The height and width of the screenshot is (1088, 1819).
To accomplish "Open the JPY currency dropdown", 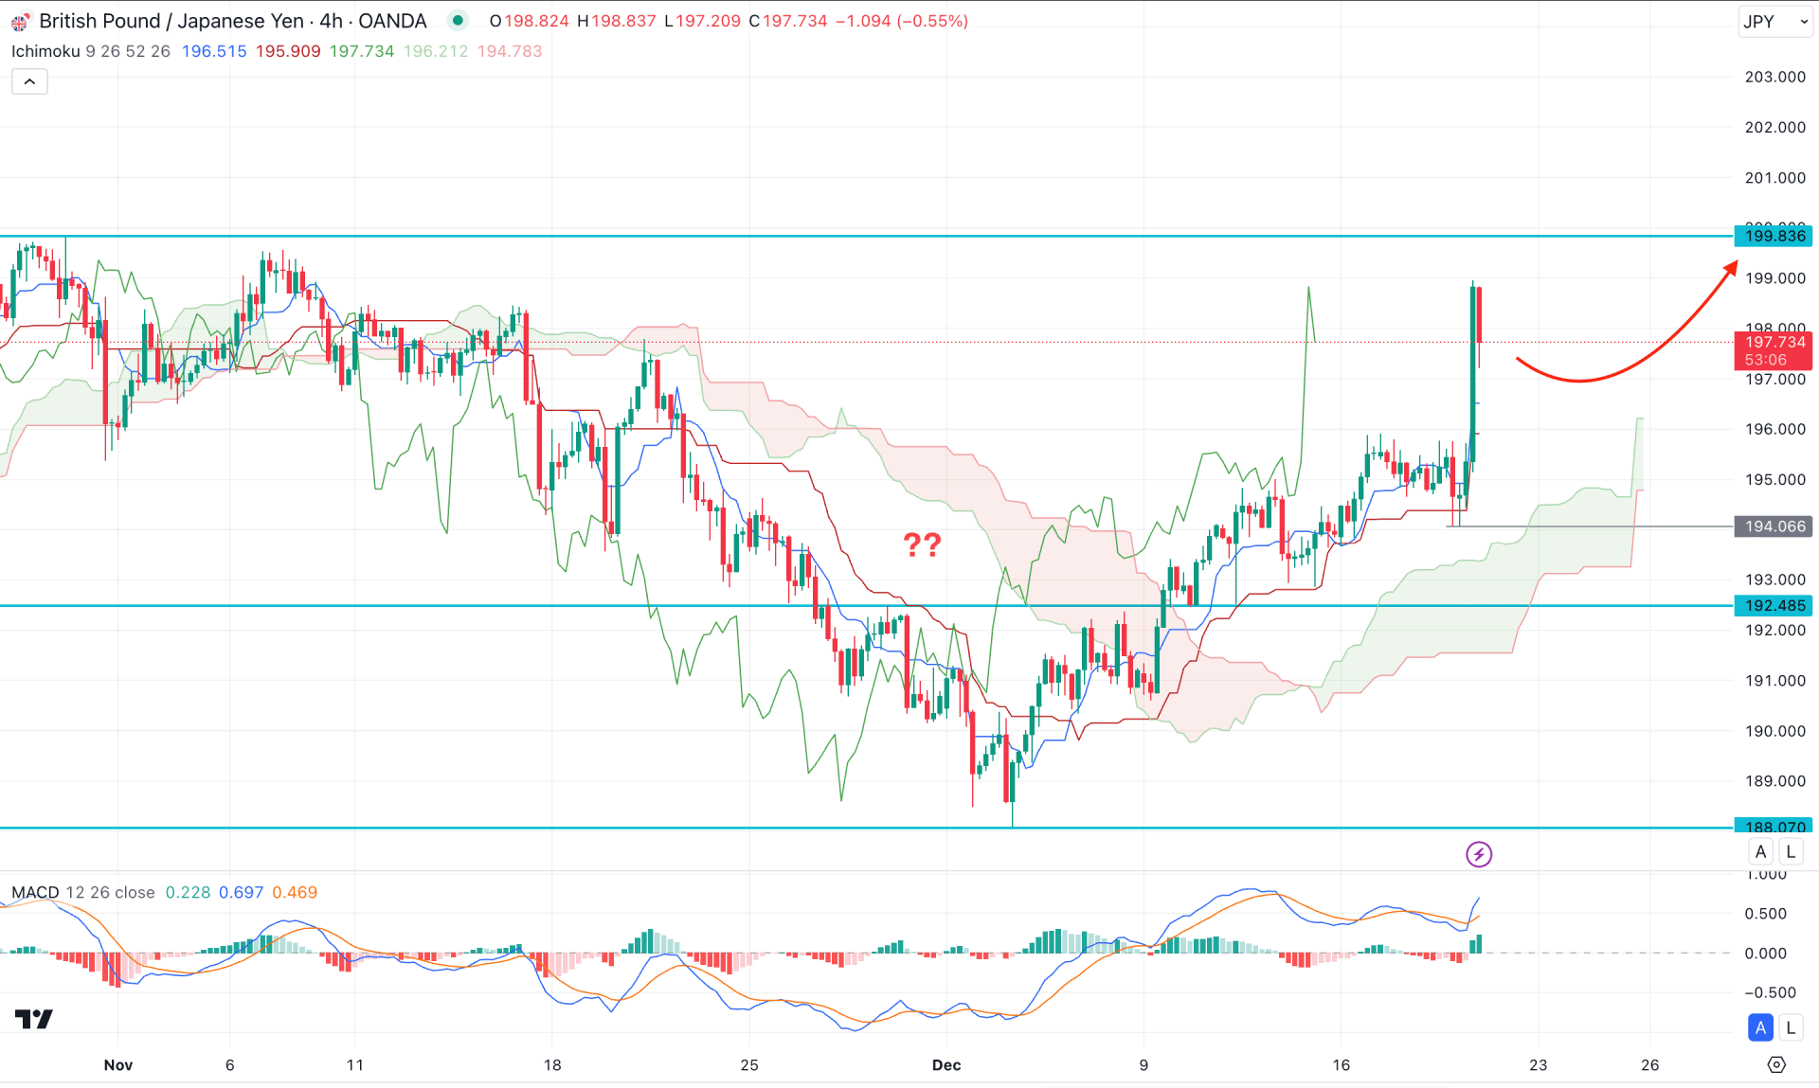I will 1775,21.
